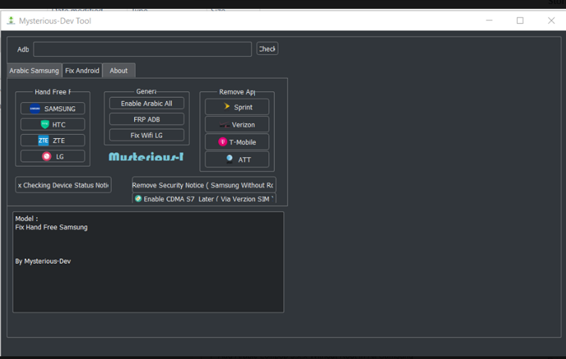This screenshot has height=359, width=566.
Task: Click the Mysterious-Dev logo banner
Action: pos(146,156)
